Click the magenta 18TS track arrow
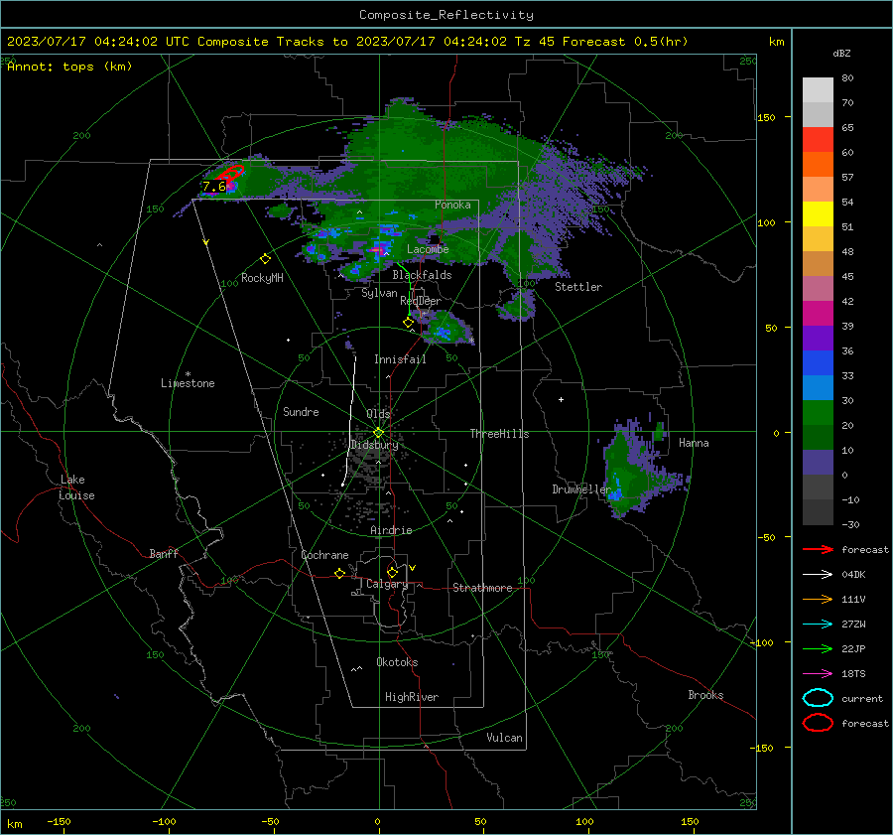Image resolution: width=893 pixels, height=835 pixels. point(818,674)
